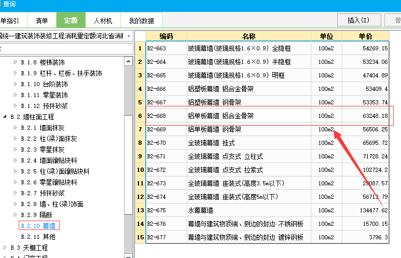Open the 人材机 tab
The image size is (401, 258).
103,20
